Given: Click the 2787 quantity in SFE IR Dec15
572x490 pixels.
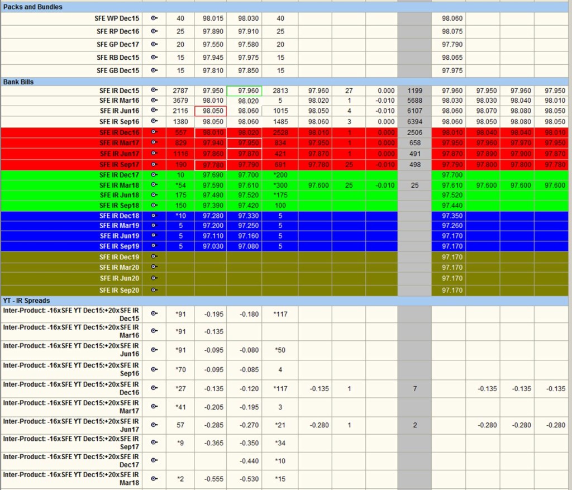Looking at the screenshot, I should point(180,91).
